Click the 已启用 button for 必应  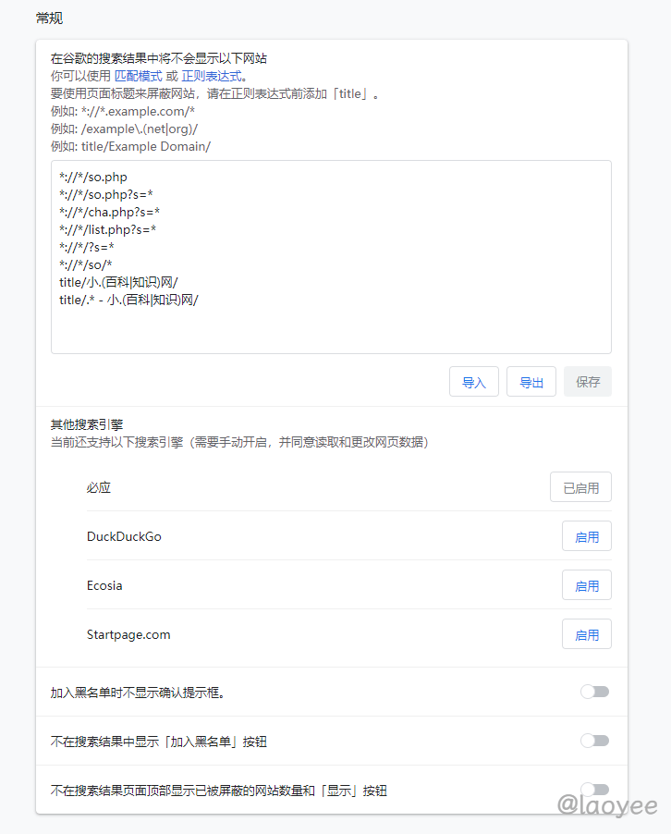[580, 487]
